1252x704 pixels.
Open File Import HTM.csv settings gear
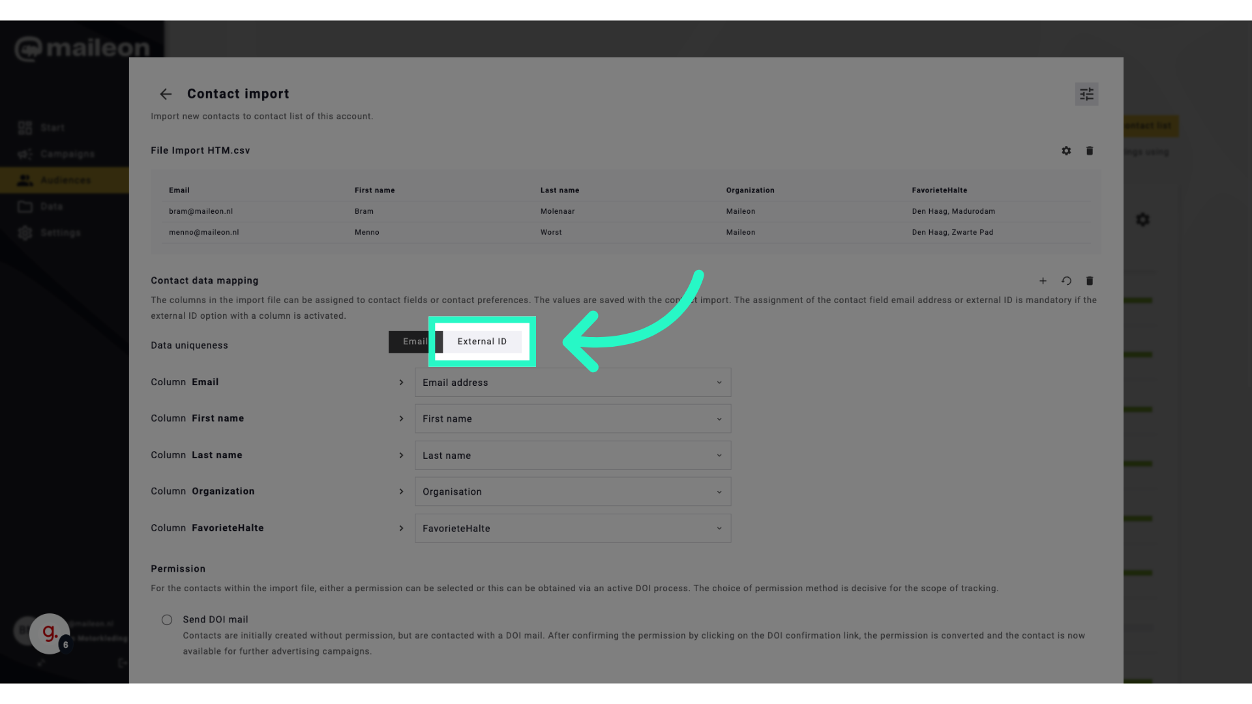point(1066,151)
